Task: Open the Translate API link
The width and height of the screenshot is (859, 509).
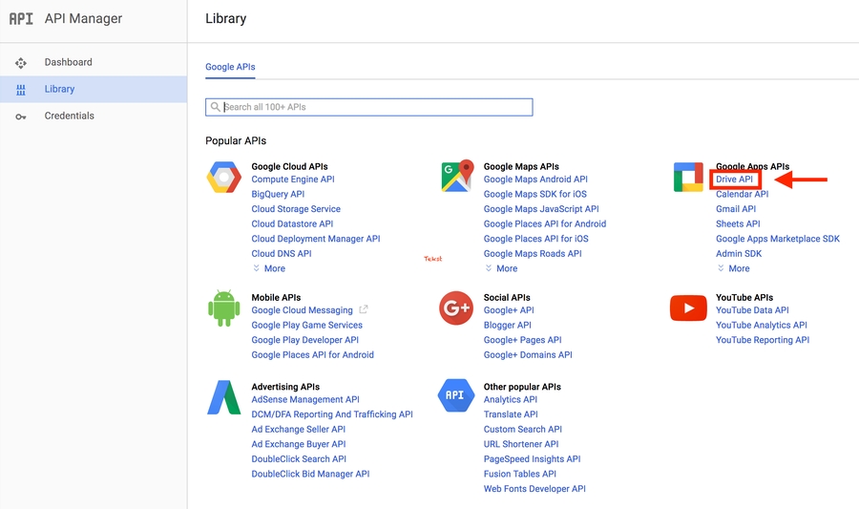Action: [511, 414]
